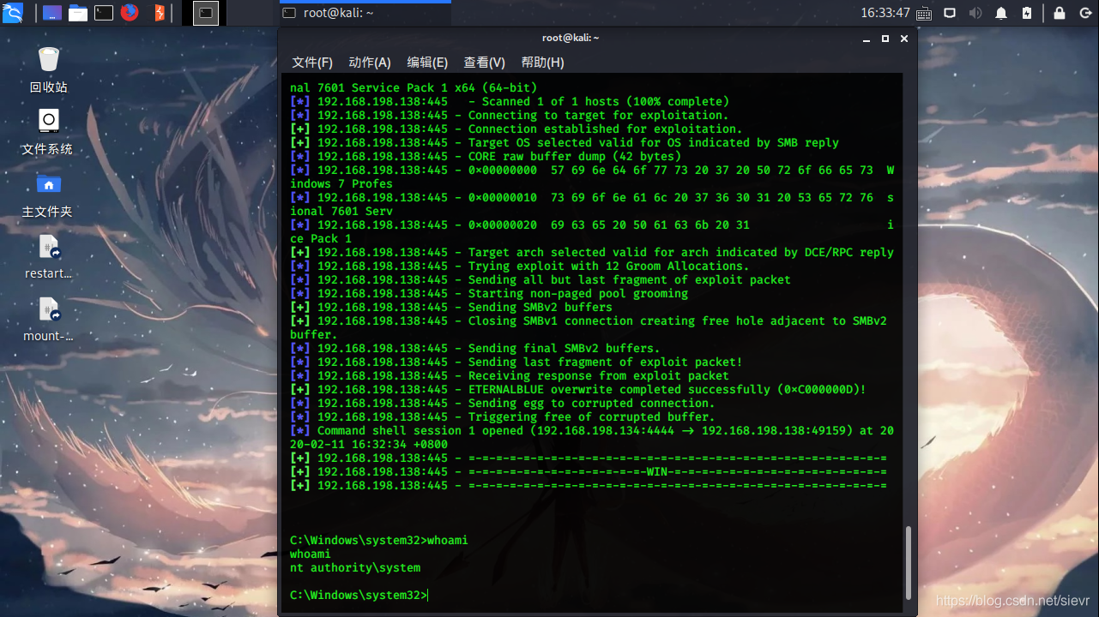
Task: Select the mount-... script desktop icon
Action: [x=48, y=319]
